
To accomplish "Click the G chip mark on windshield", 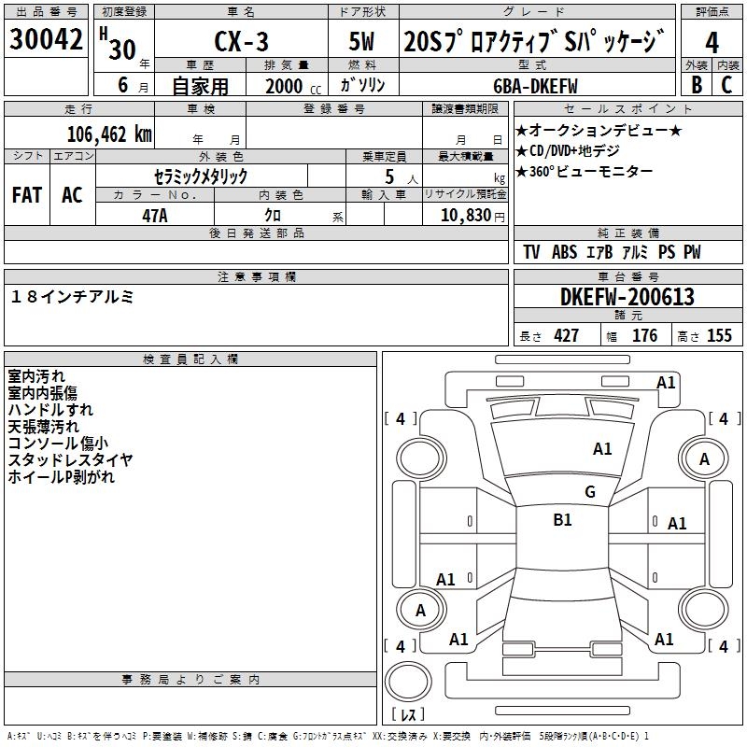I will click(589, 492).
